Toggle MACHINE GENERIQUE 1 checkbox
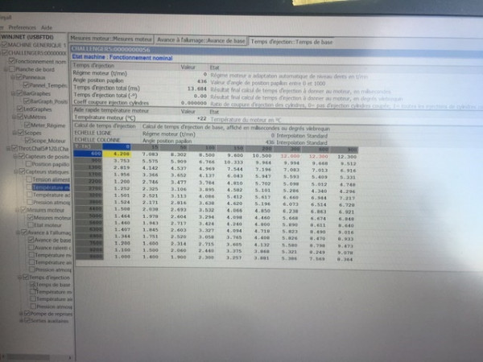Image resolution: width=483 pixels, height=362 pixels. point(4,45)
